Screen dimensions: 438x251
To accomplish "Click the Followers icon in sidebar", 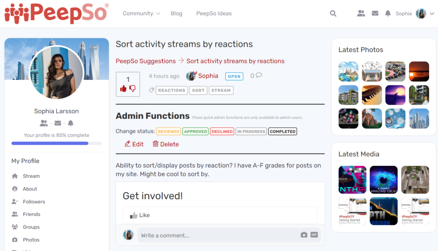I will click(15, 201).
